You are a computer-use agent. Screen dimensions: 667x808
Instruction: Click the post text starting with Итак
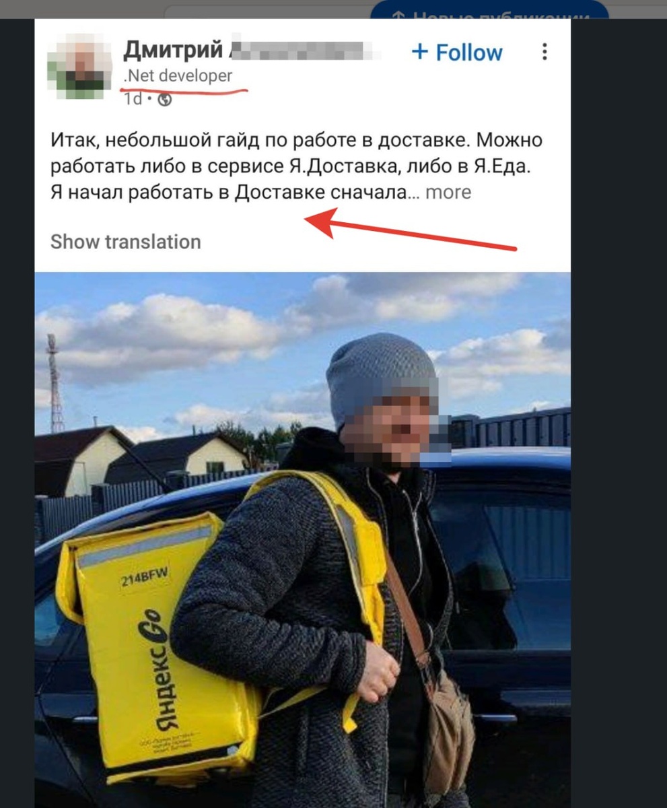pos(296,166)
